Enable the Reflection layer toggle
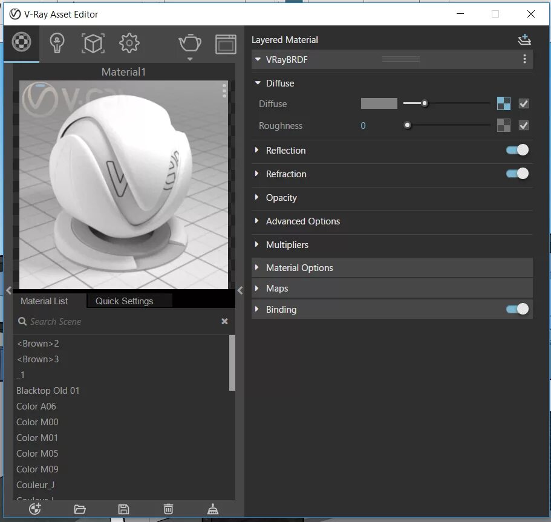 pyautogui.click(x=517, y=149)
